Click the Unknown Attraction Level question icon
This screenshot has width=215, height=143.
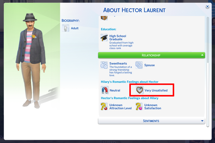pos(104,106)
